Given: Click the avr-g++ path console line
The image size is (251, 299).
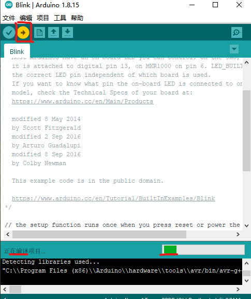Looking at the screenshot, I should click(122, 270).
